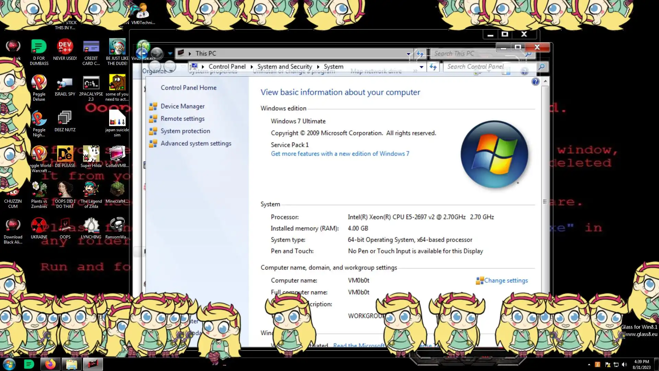Open the Minecraft desktop shortcut

(117, 190)
